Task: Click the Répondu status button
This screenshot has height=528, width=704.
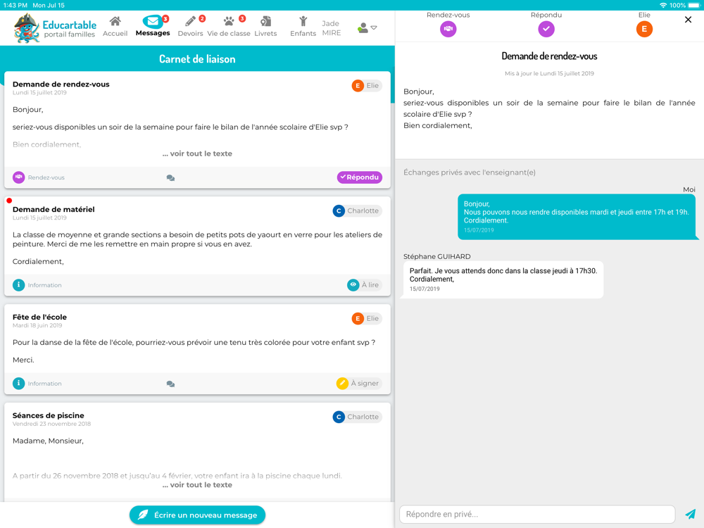Action: coord(360,177)
